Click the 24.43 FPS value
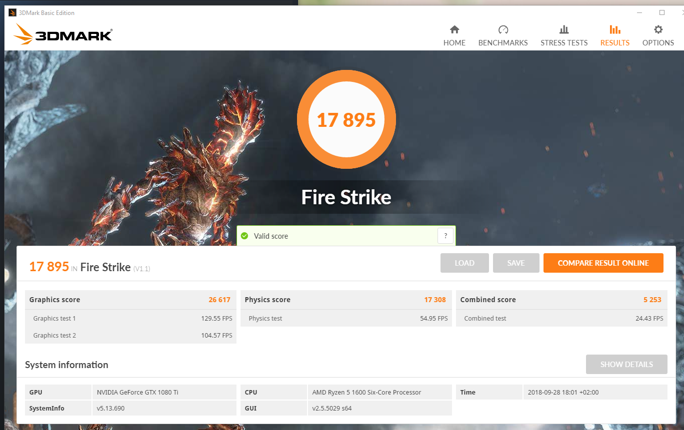The image size is (684, 430). (649, 318)
